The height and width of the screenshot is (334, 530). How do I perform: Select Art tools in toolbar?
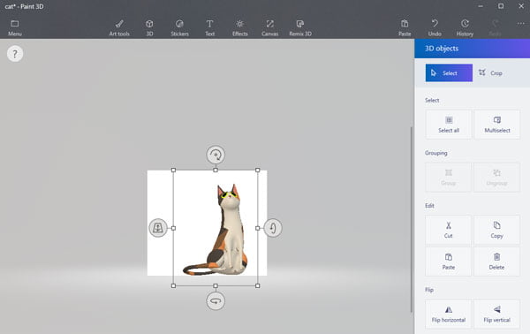119,28
